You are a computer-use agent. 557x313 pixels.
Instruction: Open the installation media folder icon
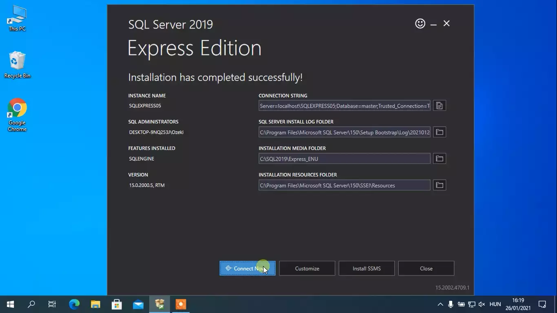pos(439,159)
